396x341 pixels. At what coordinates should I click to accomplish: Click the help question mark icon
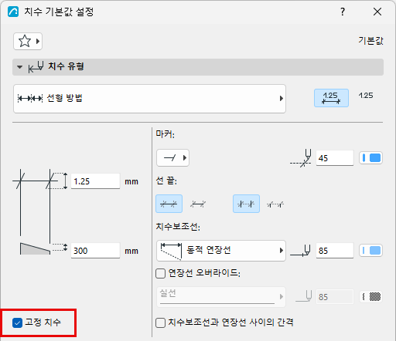pyautogui.click(x=343, y=12)
